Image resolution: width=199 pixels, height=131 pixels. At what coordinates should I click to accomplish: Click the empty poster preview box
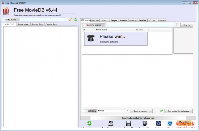pos(183,40)
